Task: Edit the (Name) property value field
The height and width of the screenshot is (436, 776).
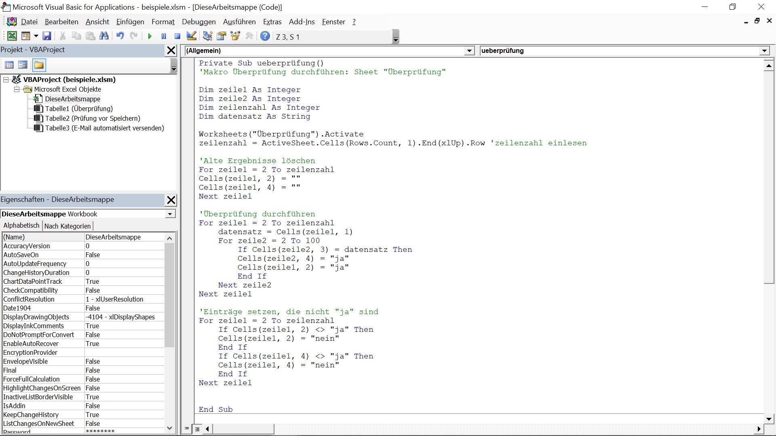Action: coord(124,237)
